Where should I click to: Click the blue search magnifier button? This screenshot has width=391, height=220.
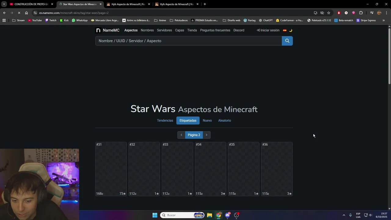(287, 41)
